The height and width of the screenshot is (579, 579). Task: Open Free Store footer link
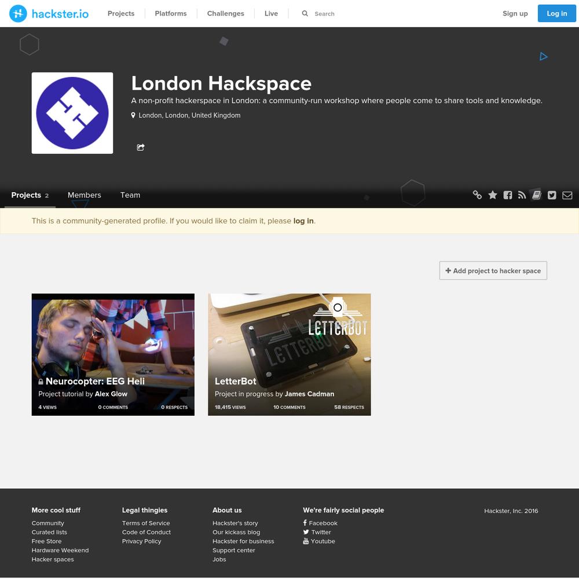click(x=46, y=541)
